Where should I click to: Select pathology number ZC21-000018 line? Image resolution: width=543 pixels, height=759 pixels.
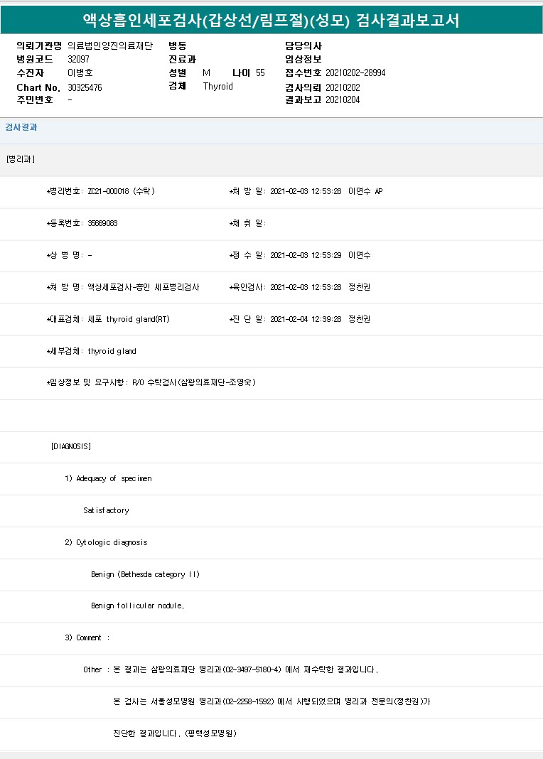click(x=101, y=191)
